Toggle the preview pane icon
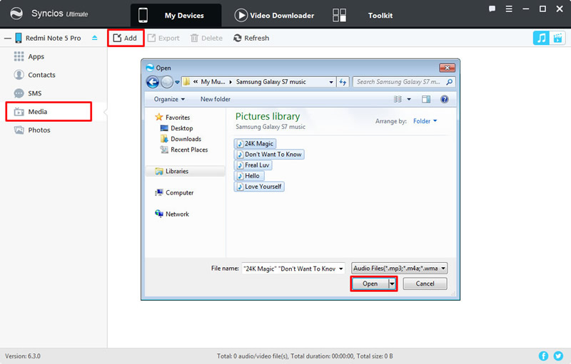The height and width of the screenshot is (364, 571). (x=425, y=99)
